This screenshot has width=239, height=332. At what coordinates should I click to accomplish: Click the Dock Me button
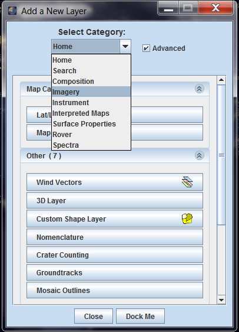click(140, 316)
